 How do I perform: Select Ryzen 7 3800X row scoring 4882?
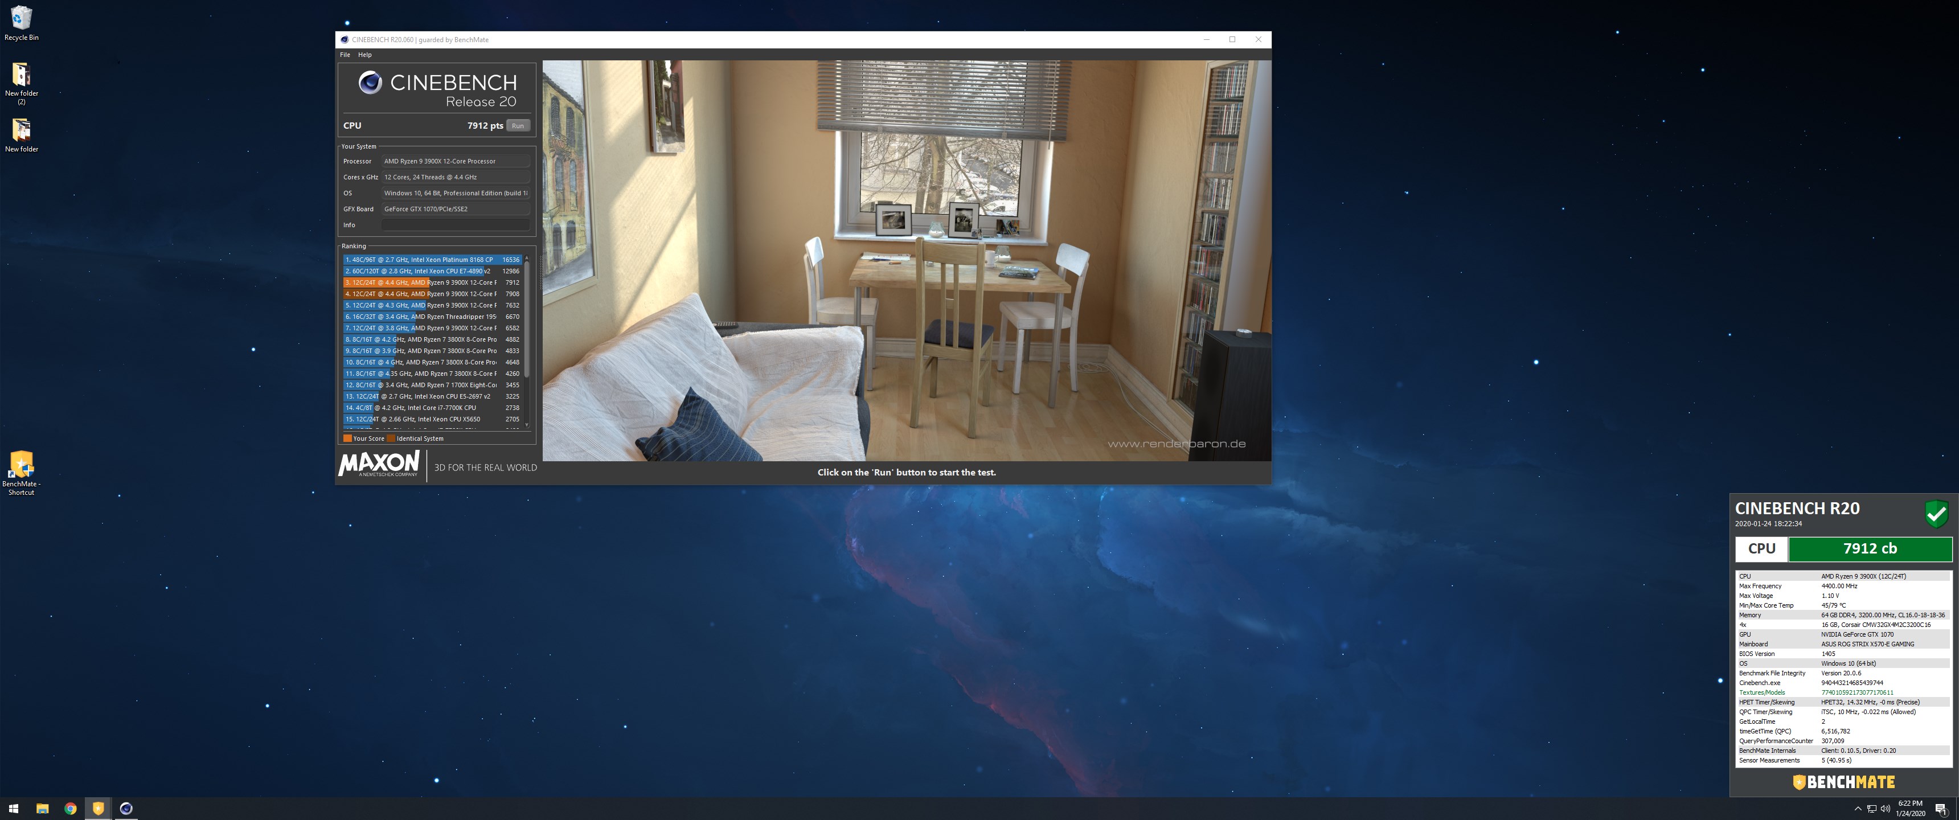tap(432, 339)
